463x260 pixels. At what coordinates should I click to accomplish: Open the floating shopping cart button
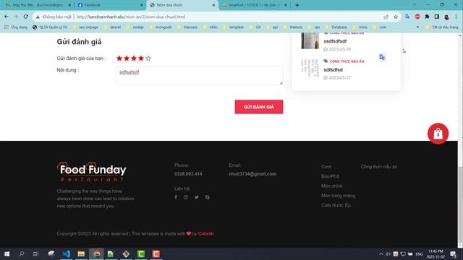438,134
